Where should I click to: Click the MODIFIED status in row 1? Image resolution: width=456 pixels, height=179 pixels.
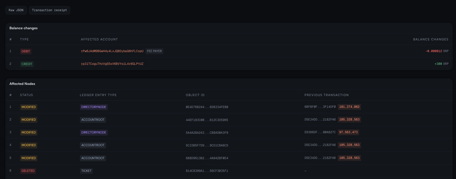[29, 107]
